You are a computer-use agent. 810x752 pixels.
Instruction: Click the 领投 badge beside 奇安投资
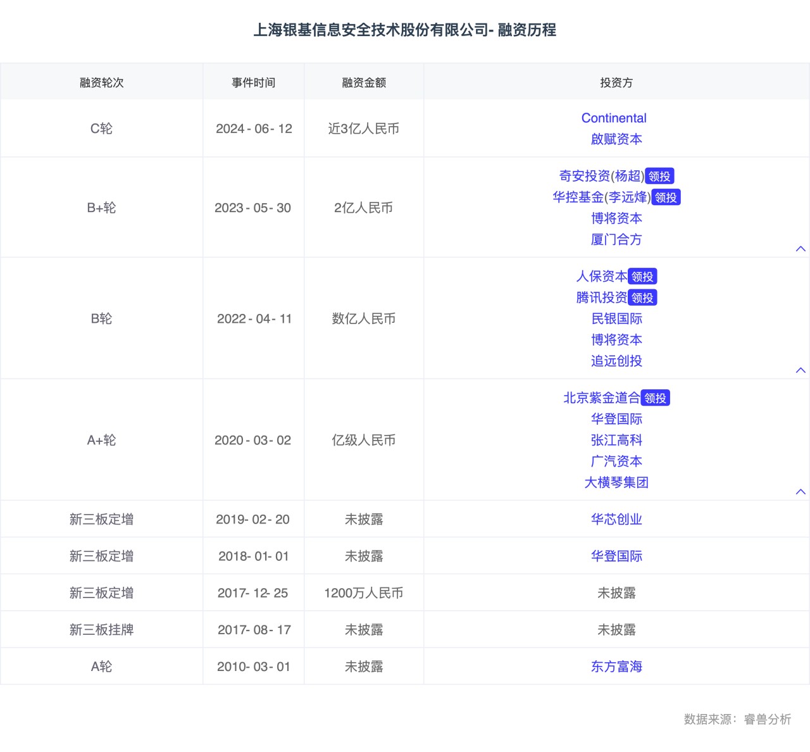659,177
